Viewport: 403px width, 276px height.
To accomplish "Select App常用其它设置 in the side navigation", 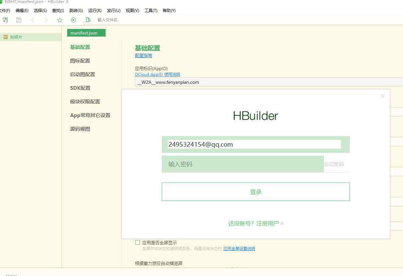I will [90, 115].
